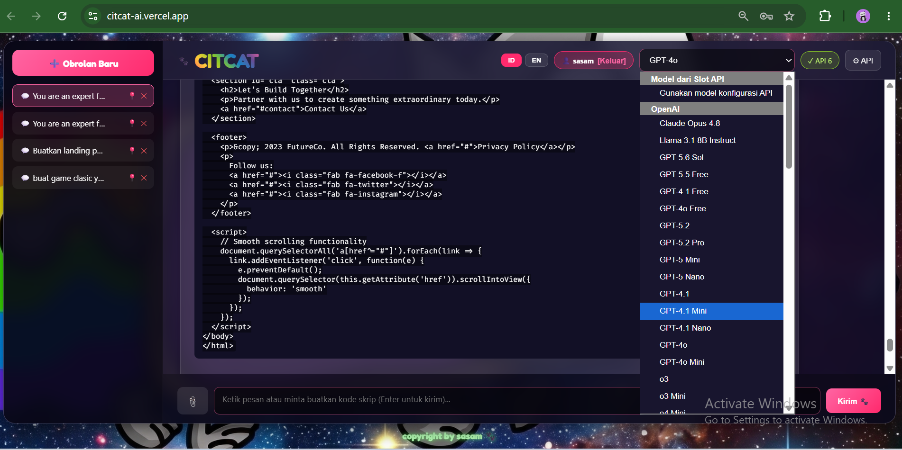This screenshot has width=902, height=450.
Task: Open the second 'You are an expert f...' chat
Action: [x=83, y=123]
